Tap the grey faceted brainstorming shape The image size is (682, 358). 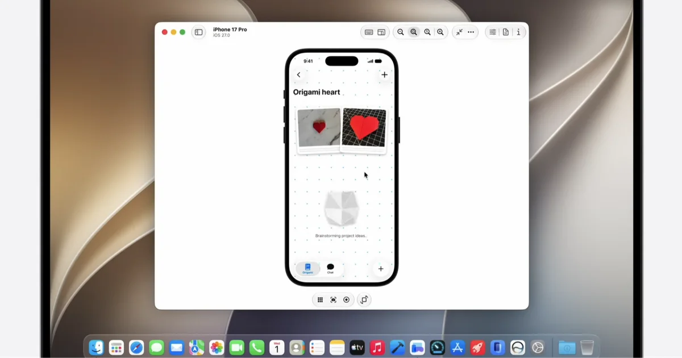(x=341, y=208)
